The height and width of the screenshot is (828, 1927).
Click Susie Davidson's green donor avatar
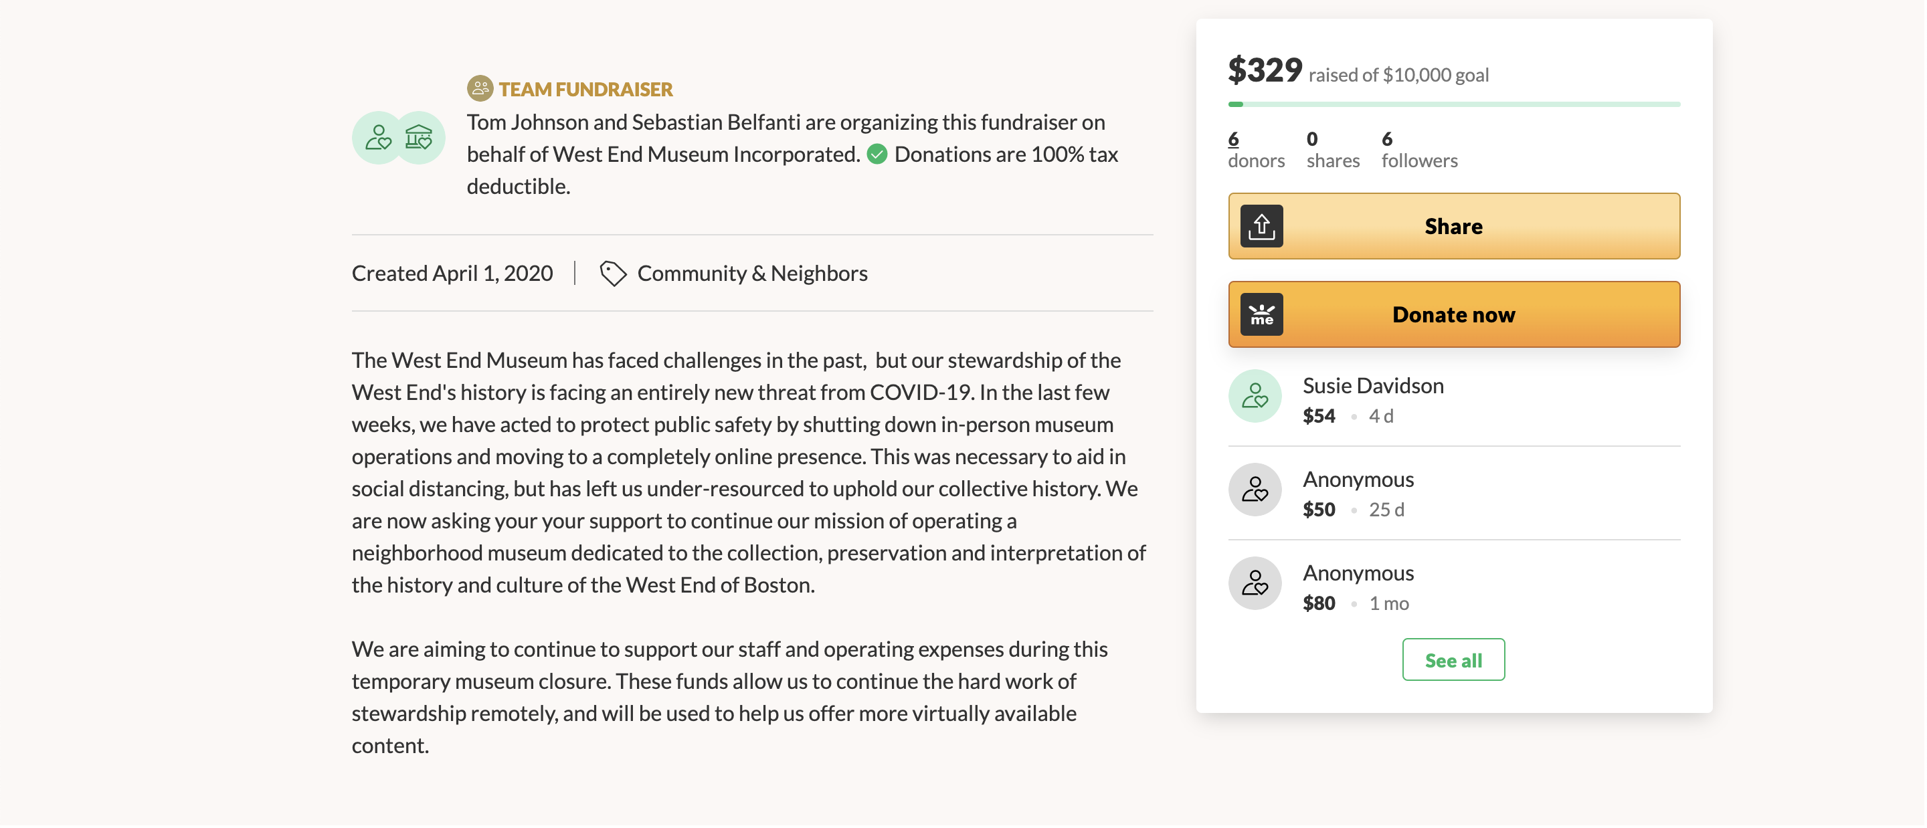(1255, 397)
